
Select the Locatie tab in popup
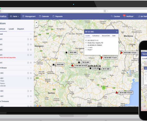click(87, 36)
